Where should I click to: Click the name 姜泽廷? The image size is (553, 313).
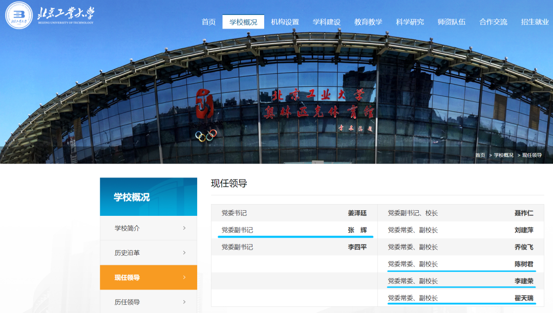coord(357,213)
